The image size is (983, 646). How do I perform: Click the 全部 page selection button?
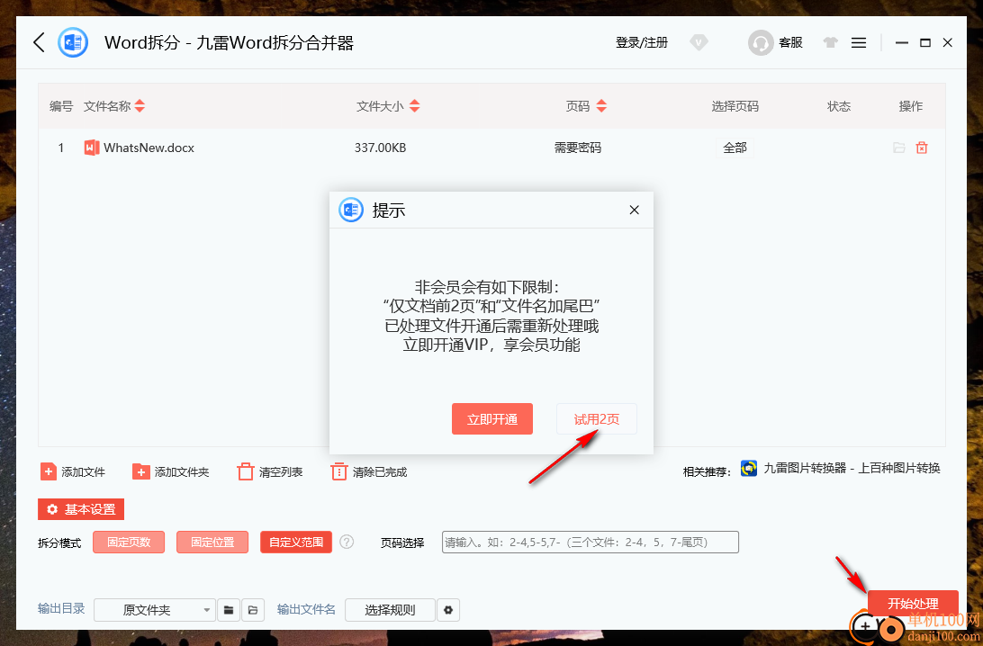[x=735, y=148]
